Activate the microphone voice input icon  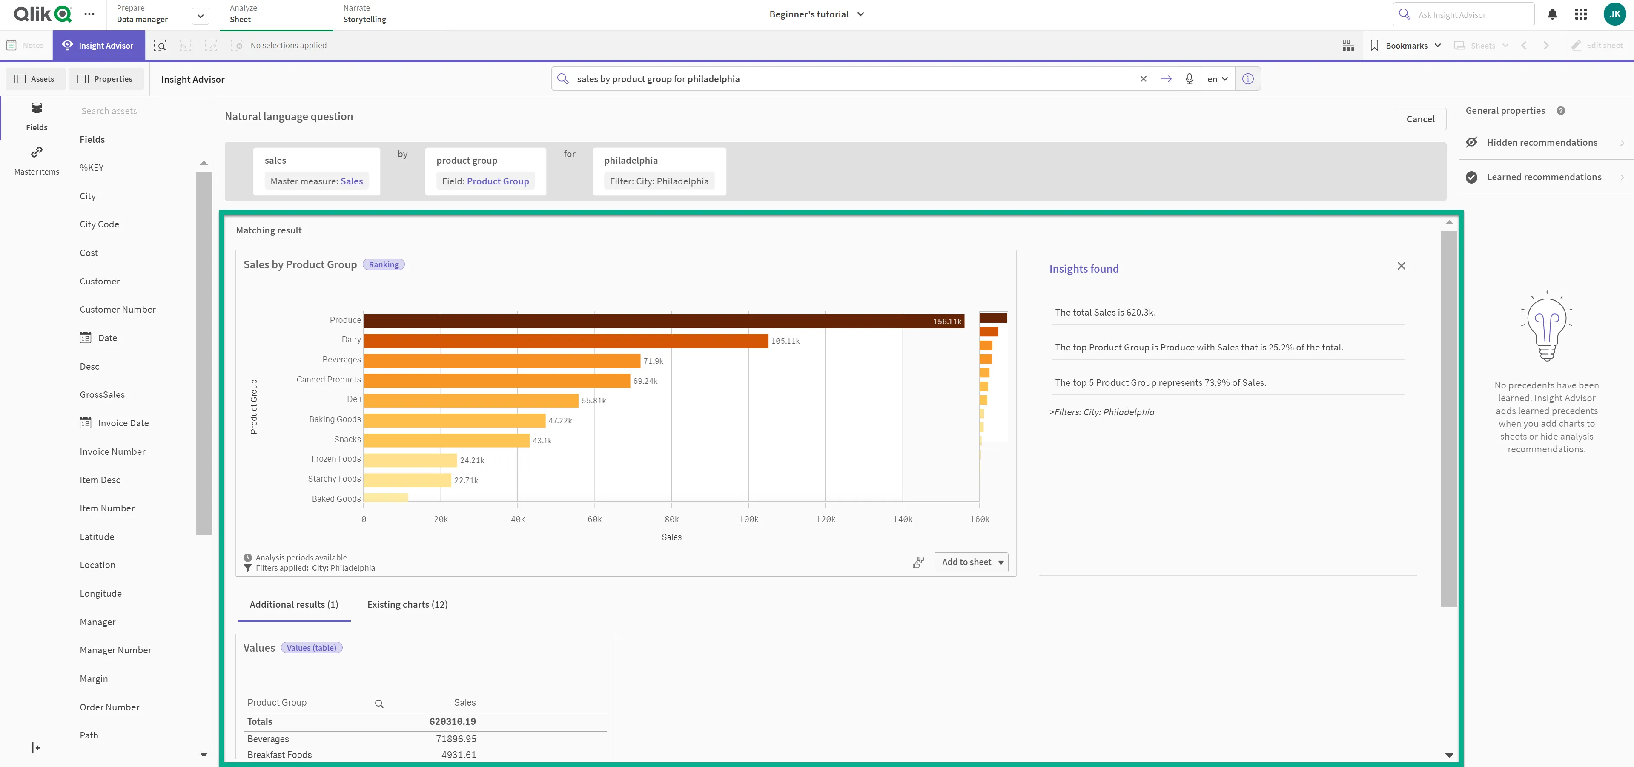tap(1190, 79)
